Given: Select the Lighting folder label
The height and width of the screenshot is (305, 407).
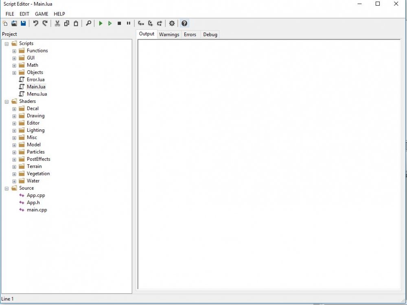Looking at the screenshot, I should tap(35, 130).
